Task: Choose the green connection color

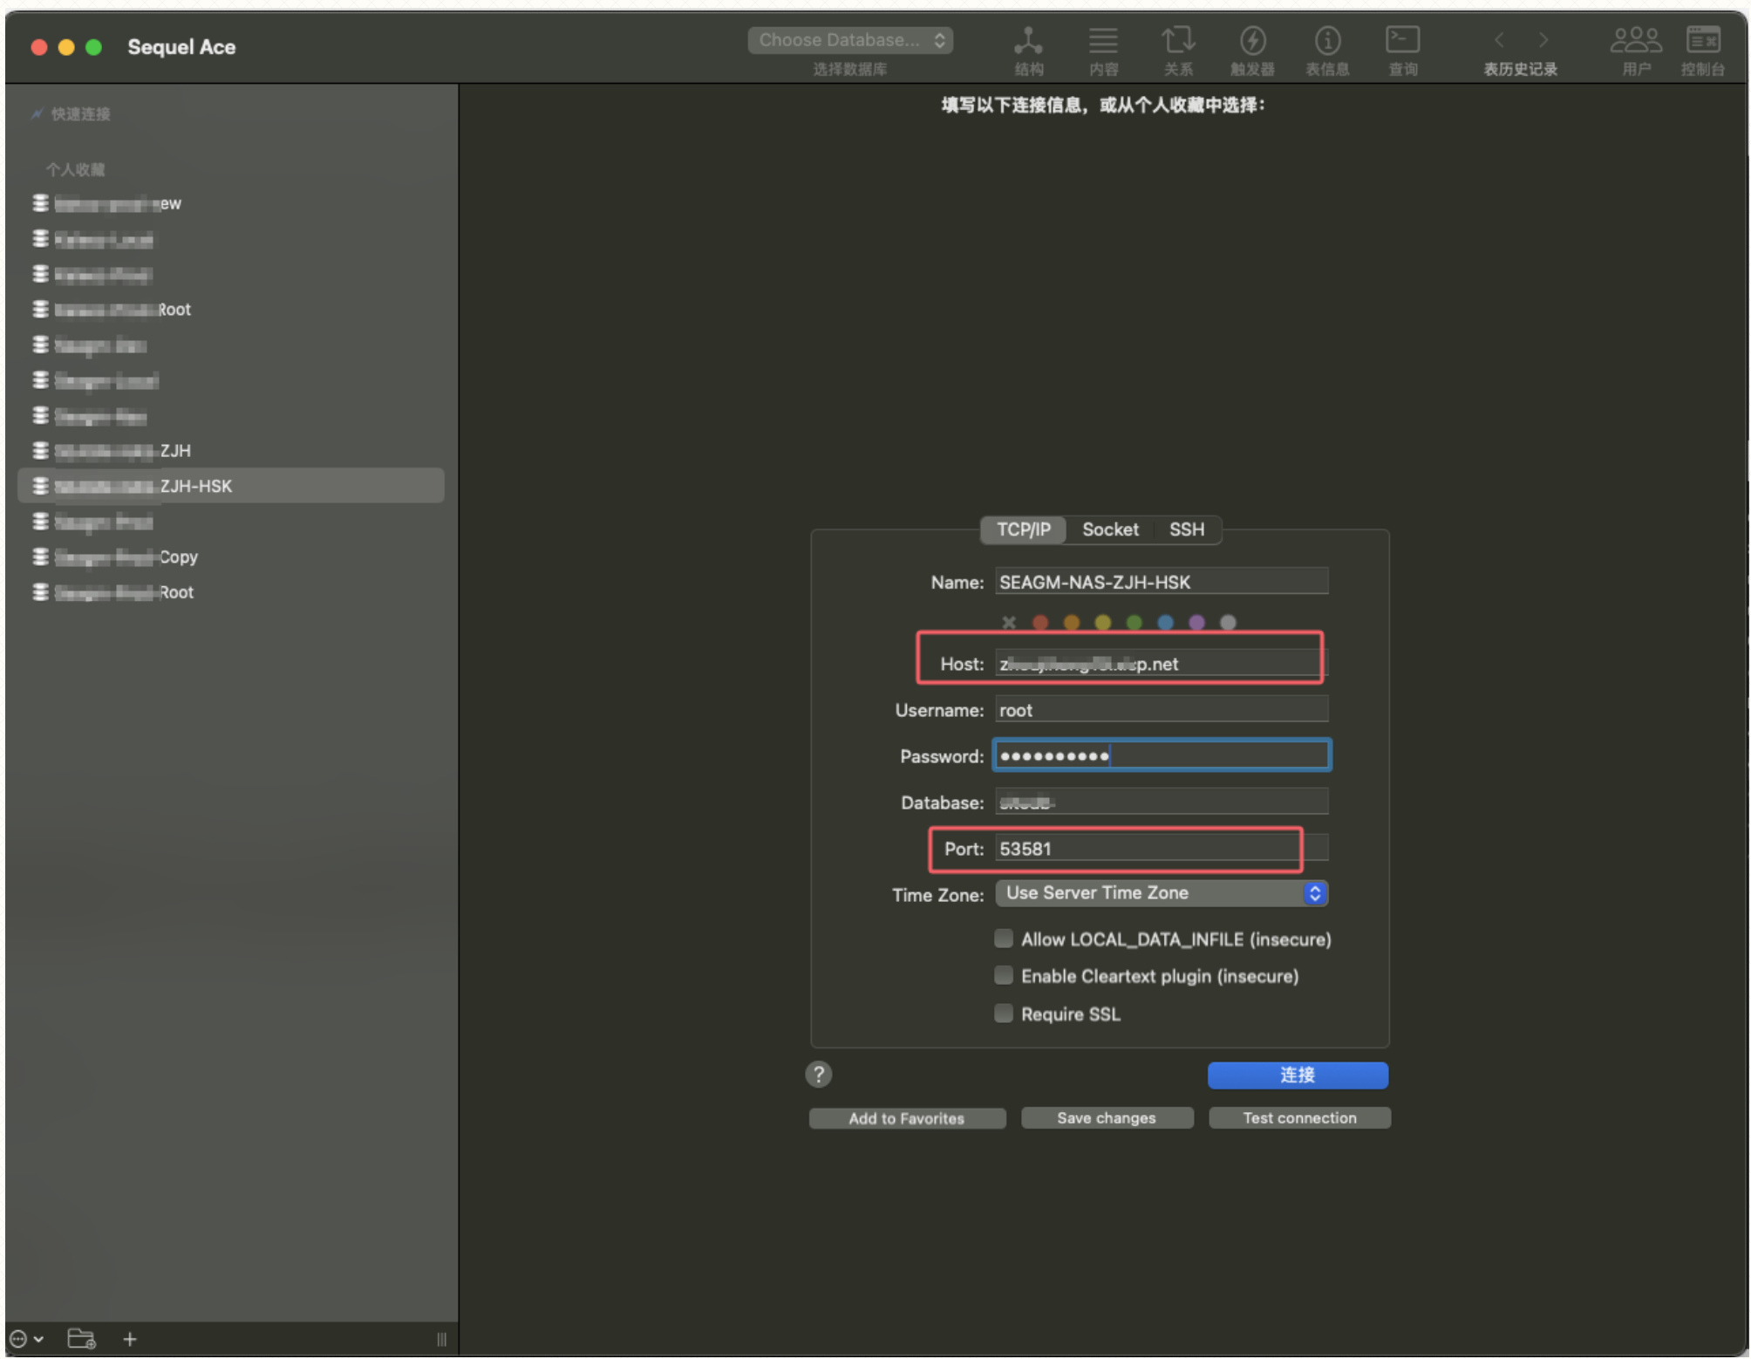Action: (x=1134, y=622)
